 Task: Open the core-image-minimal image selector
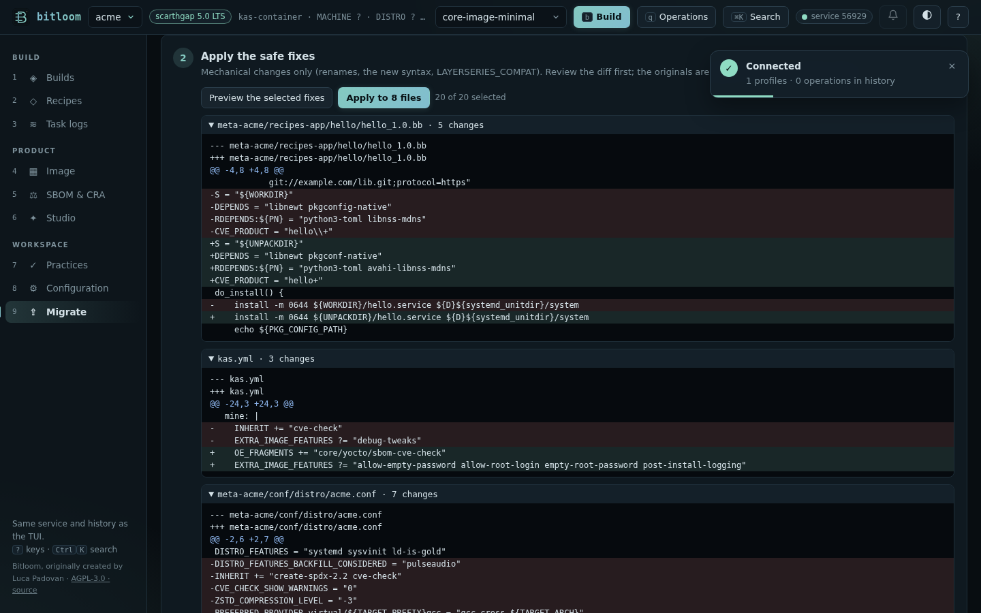point(501,17)
